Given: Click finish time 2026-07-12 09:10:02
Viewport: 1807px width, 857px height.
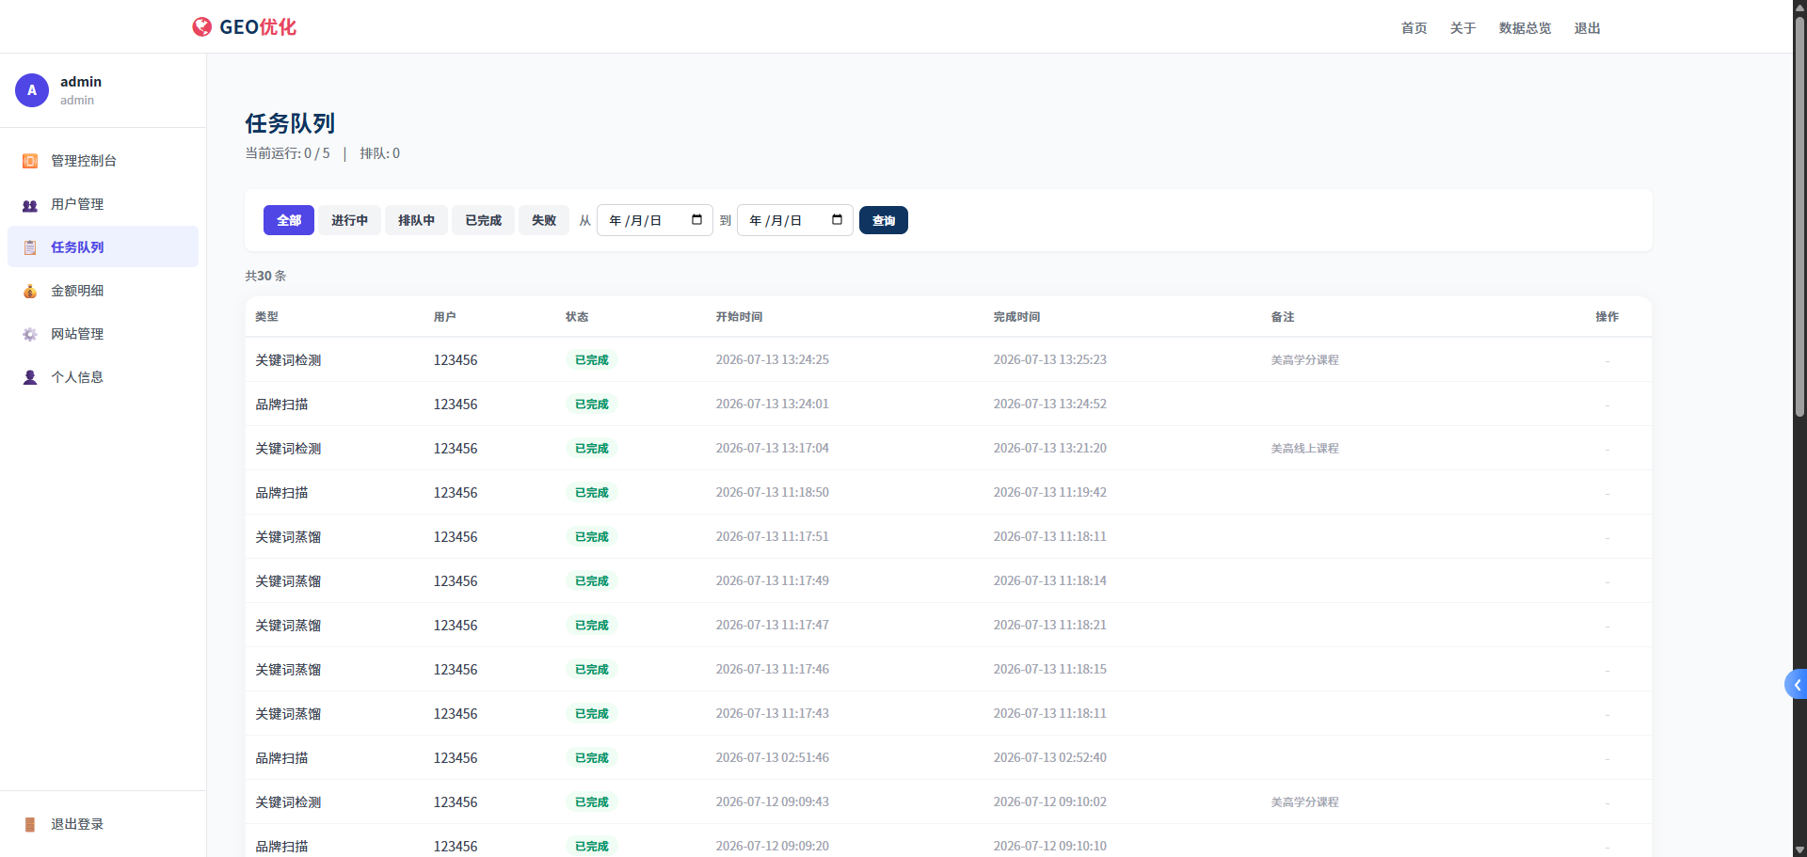Looking at the screenshot, I should click(1049, 801).
